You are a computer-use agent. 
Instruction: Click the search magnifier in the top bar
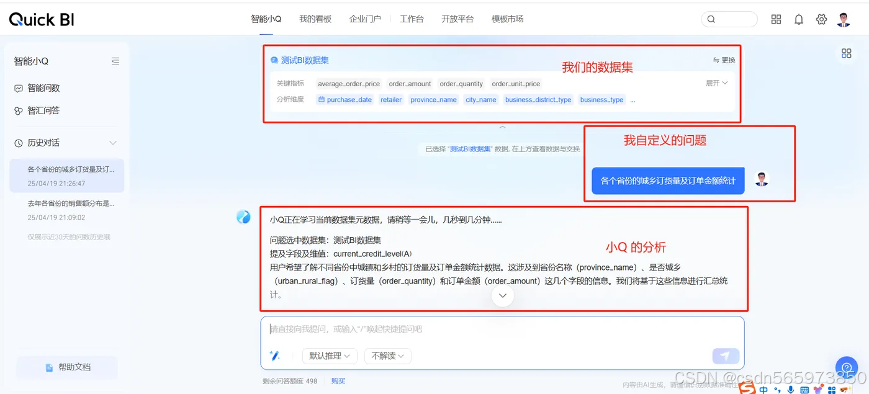tap(710, 19)
